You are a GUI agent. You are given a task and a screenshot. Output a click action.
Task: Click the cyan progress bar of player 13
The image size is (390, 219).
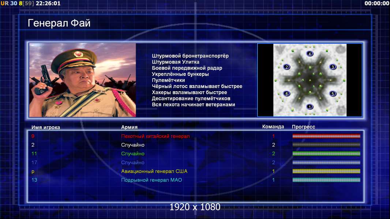point(326,180)
